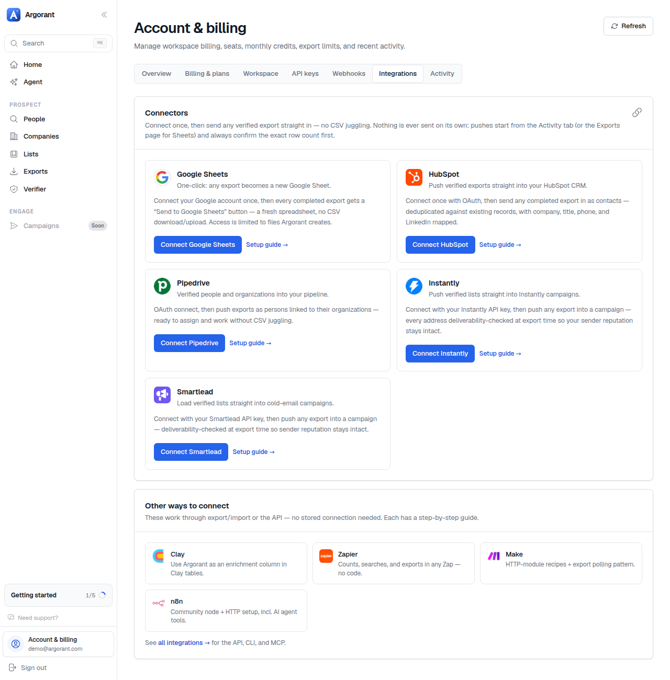Image resolution: width=670 pixels, height=680 pixels.
Task: Click the n8n logo icon
Action: click(159, 603)
